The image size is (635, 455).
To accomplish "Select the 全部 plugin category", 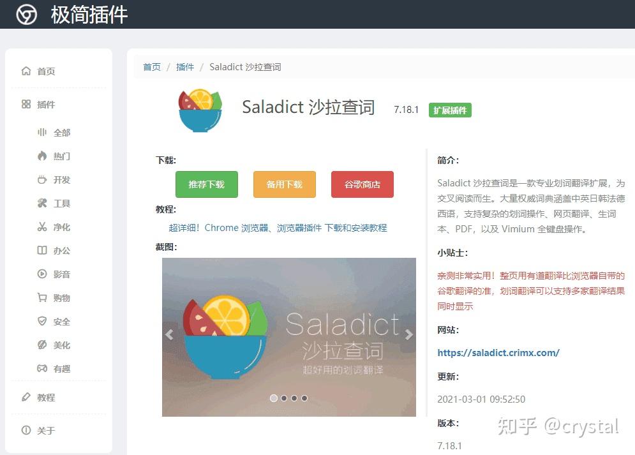I will [x=62, y=132].
